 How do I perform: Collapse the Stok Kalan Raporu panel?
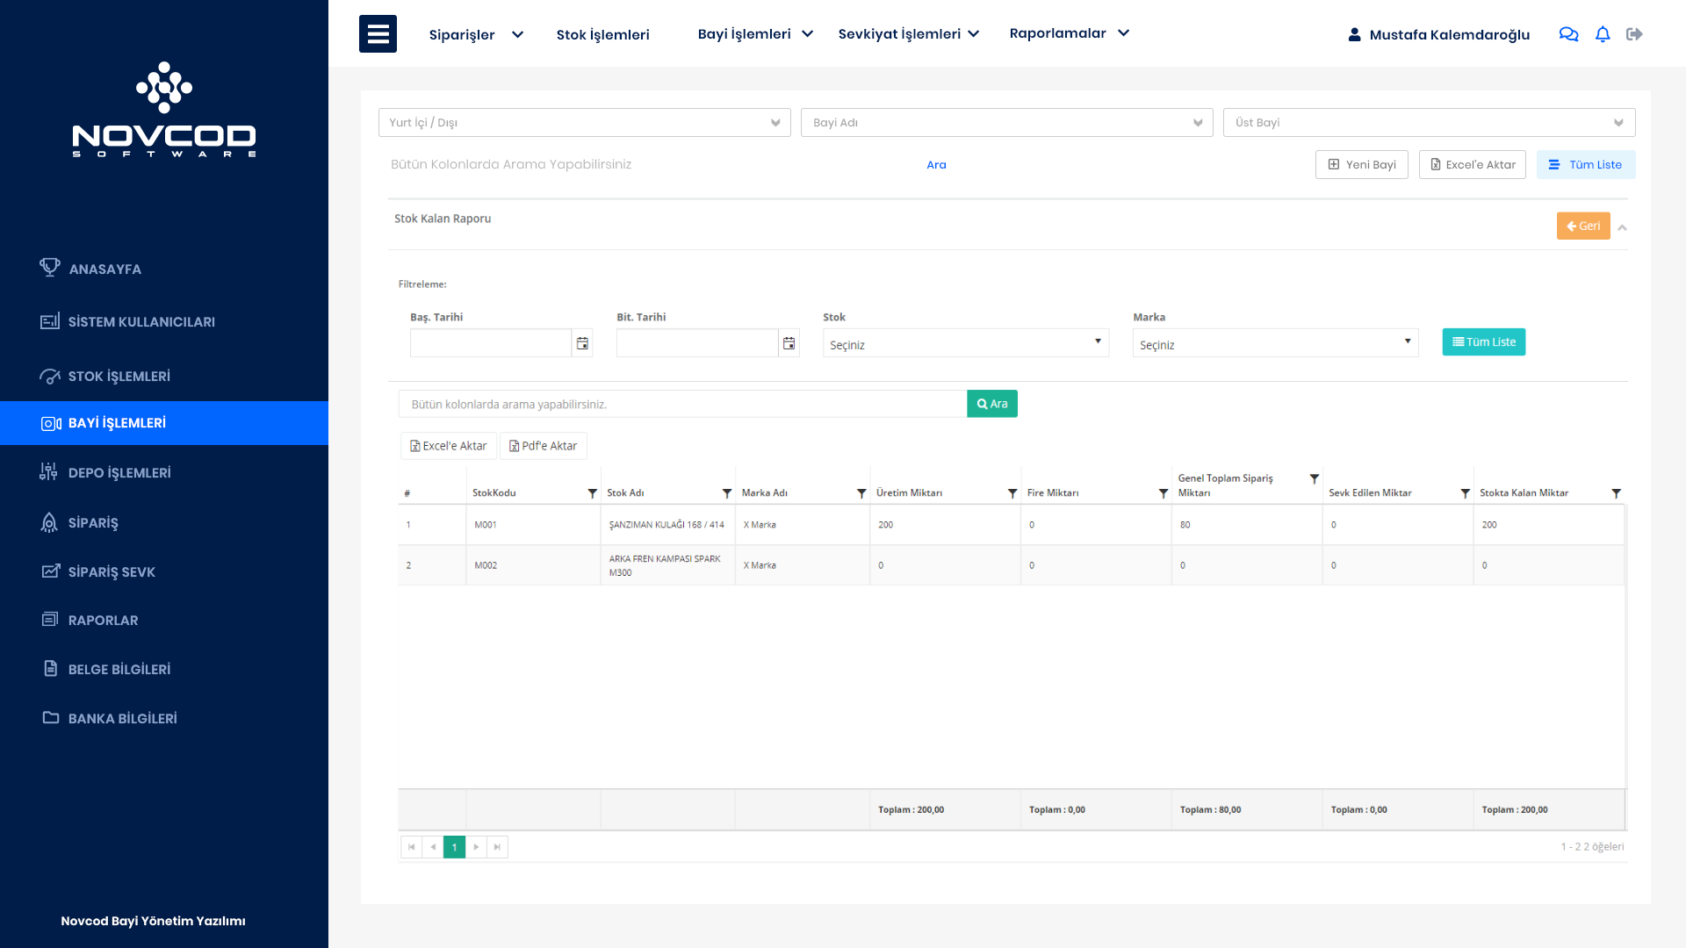click(1623, 227)
